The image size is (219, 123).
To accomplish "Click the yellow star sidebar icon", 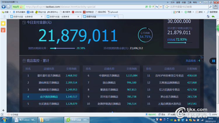I will (3, 23).
